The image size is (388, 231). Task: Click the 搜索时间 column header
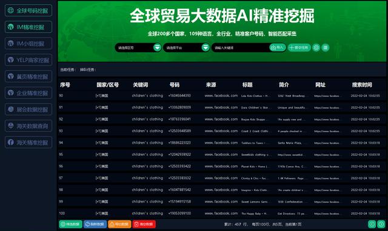pos(362,85)
